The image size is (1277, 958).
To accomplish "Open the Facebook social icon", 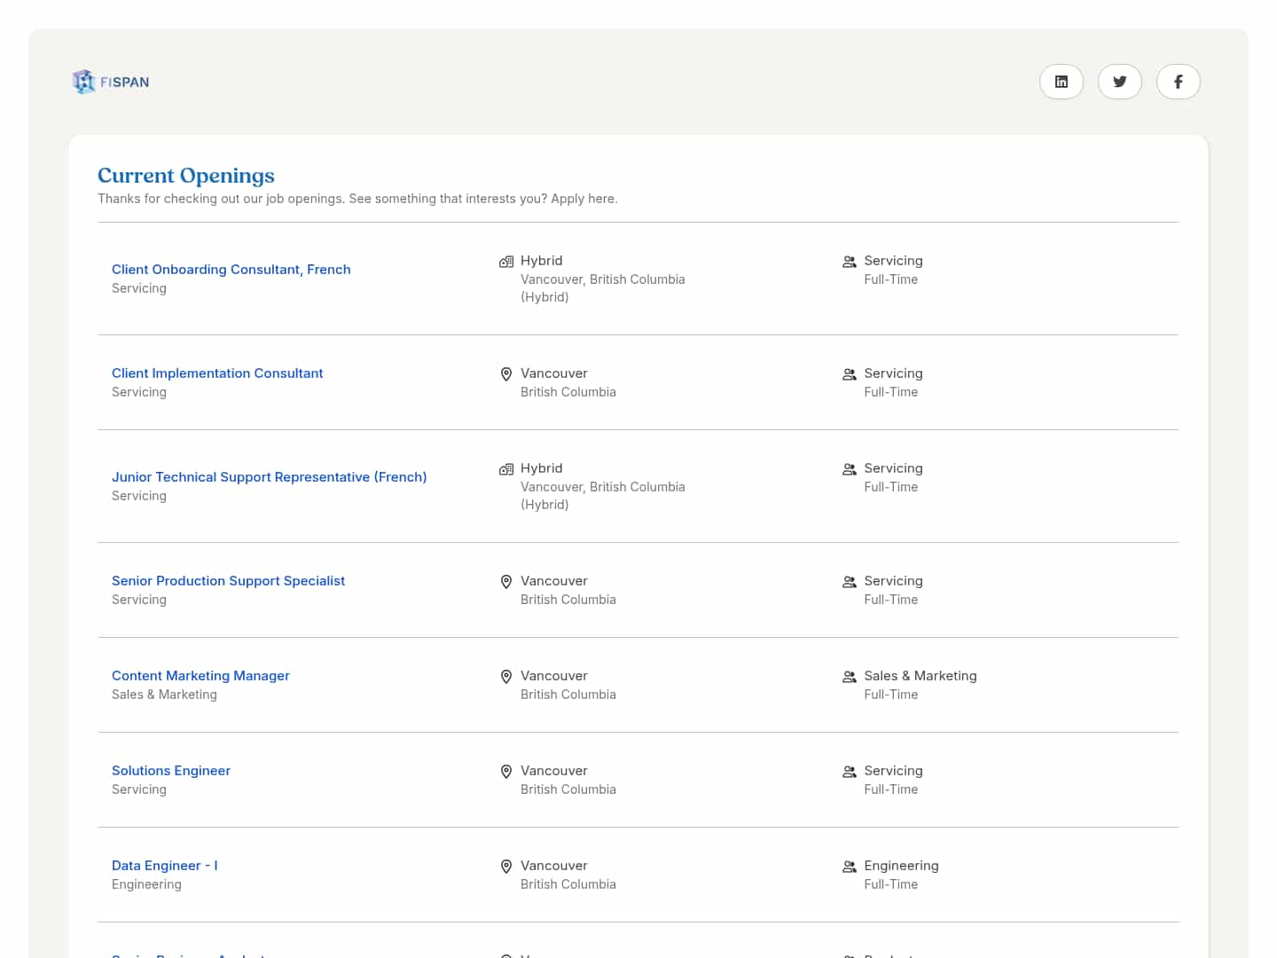I will (x=1178, y=82).
